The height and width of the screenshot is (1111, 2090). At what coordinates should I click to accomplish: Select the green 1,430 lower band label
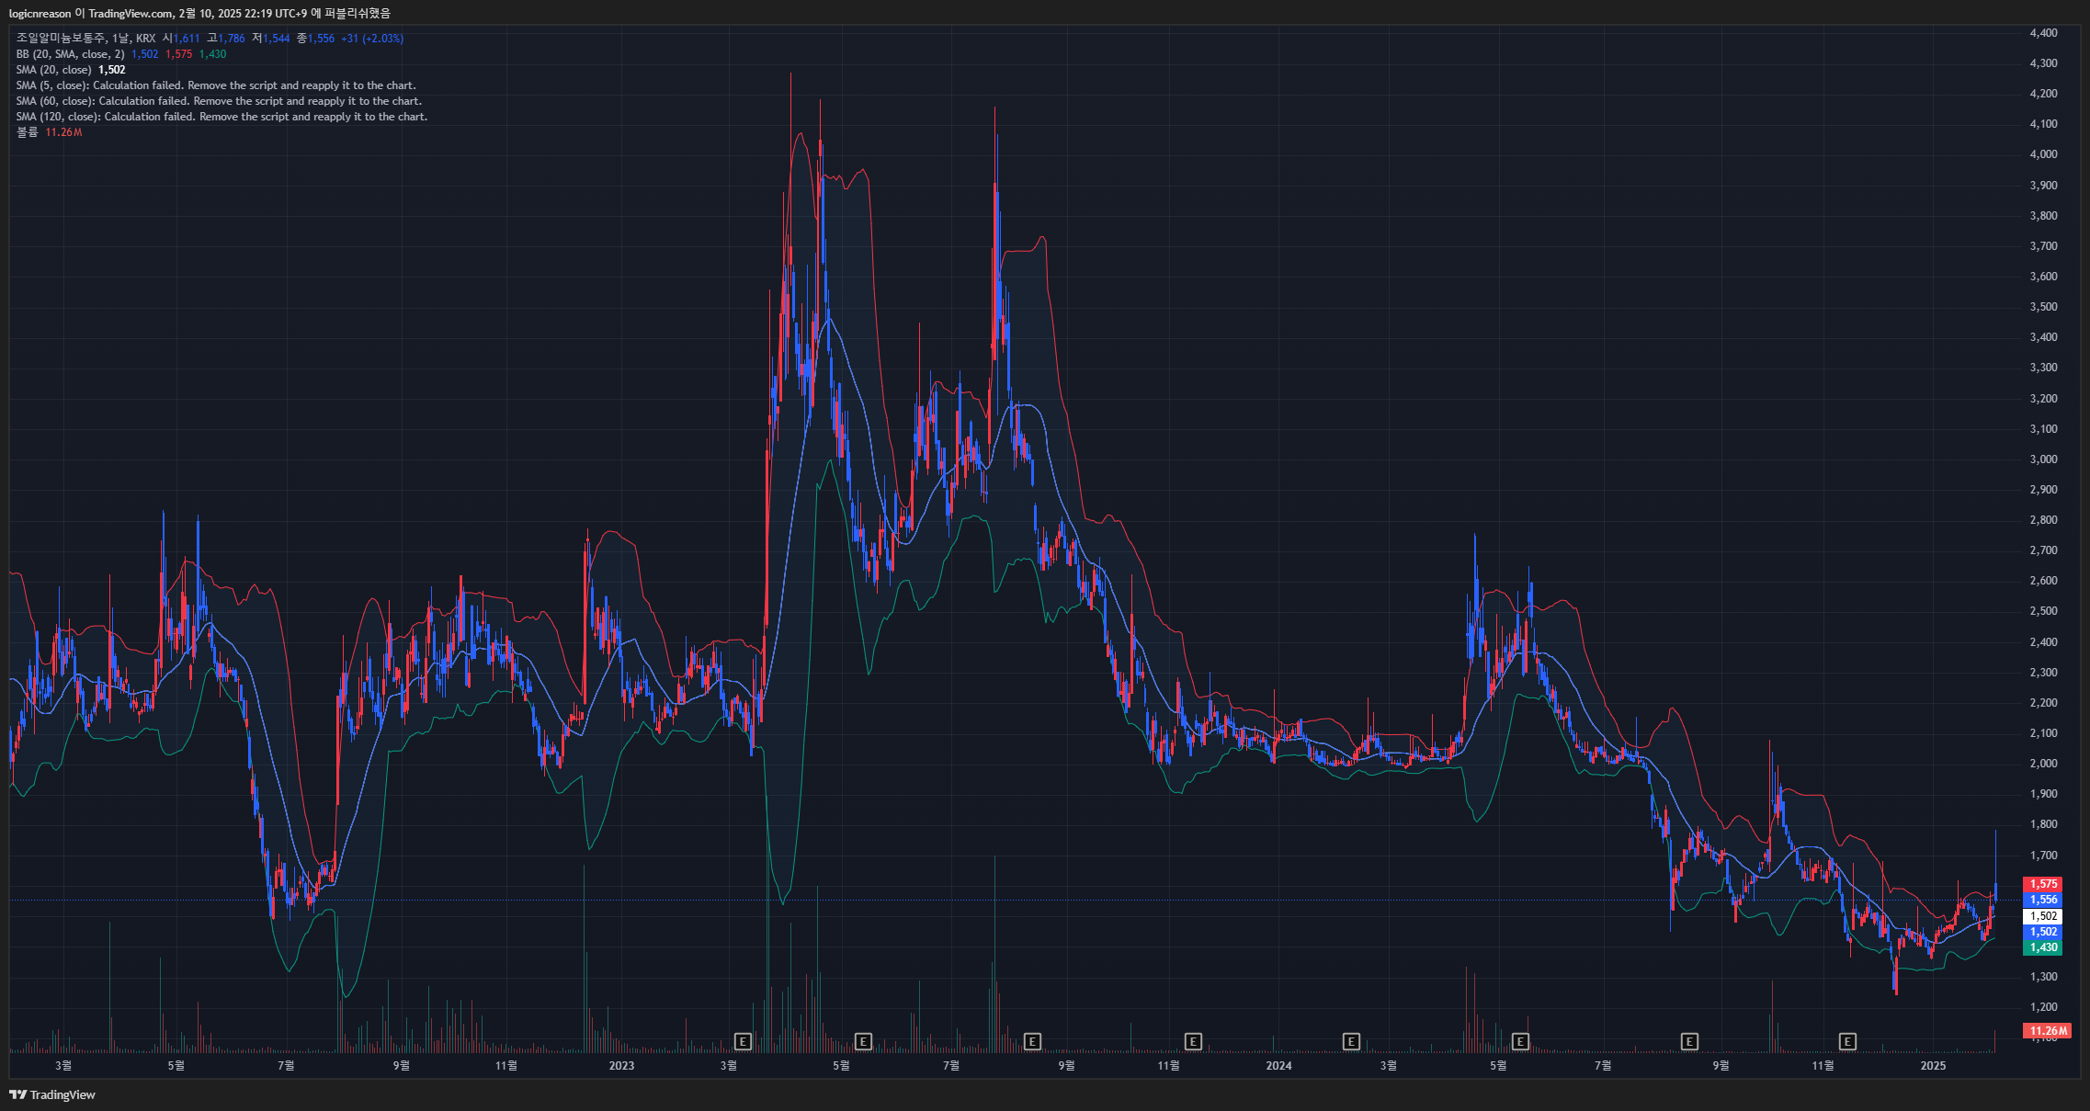(2043, 947)
